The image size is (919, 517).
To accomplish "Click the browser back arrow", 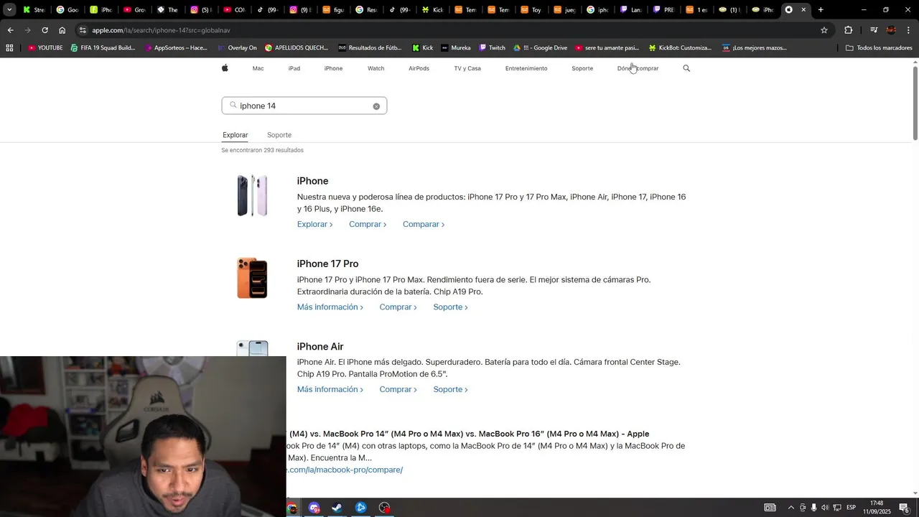I will coord(10,30).
